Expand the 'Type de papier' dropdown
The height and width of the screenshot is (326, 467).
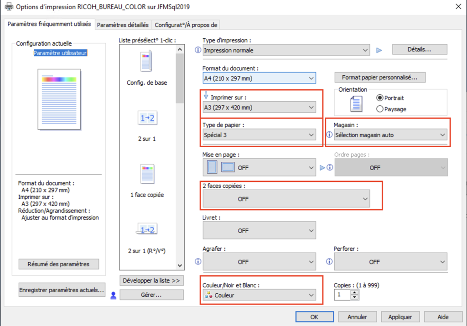(x=259, y=135)
